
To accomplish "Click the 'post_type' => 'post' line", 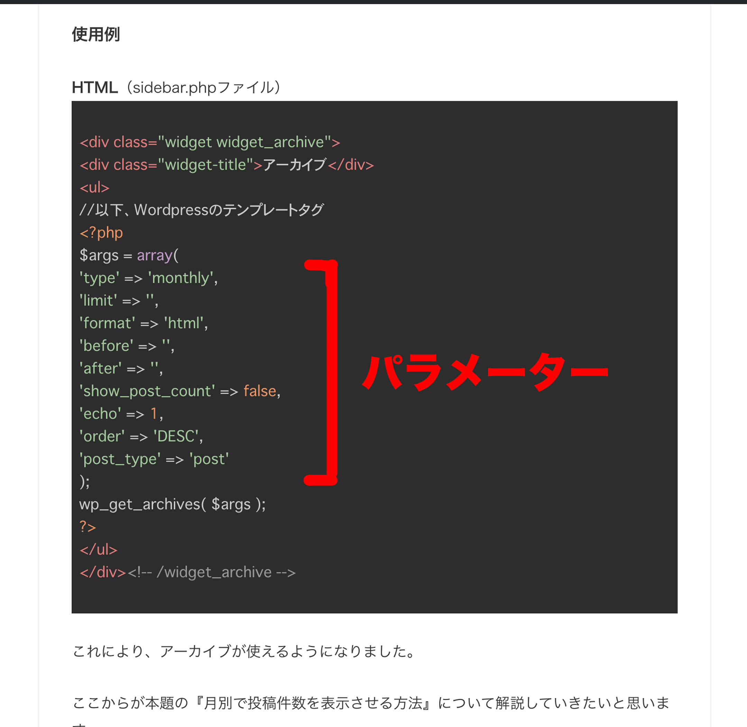I will [154, 459].
